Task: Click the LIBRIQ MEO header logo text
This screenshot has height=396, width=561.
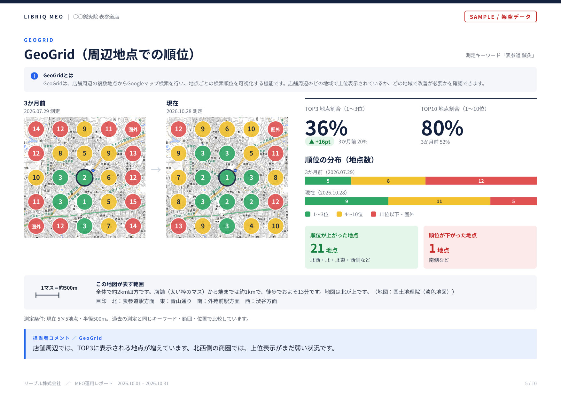Action: 43,17
